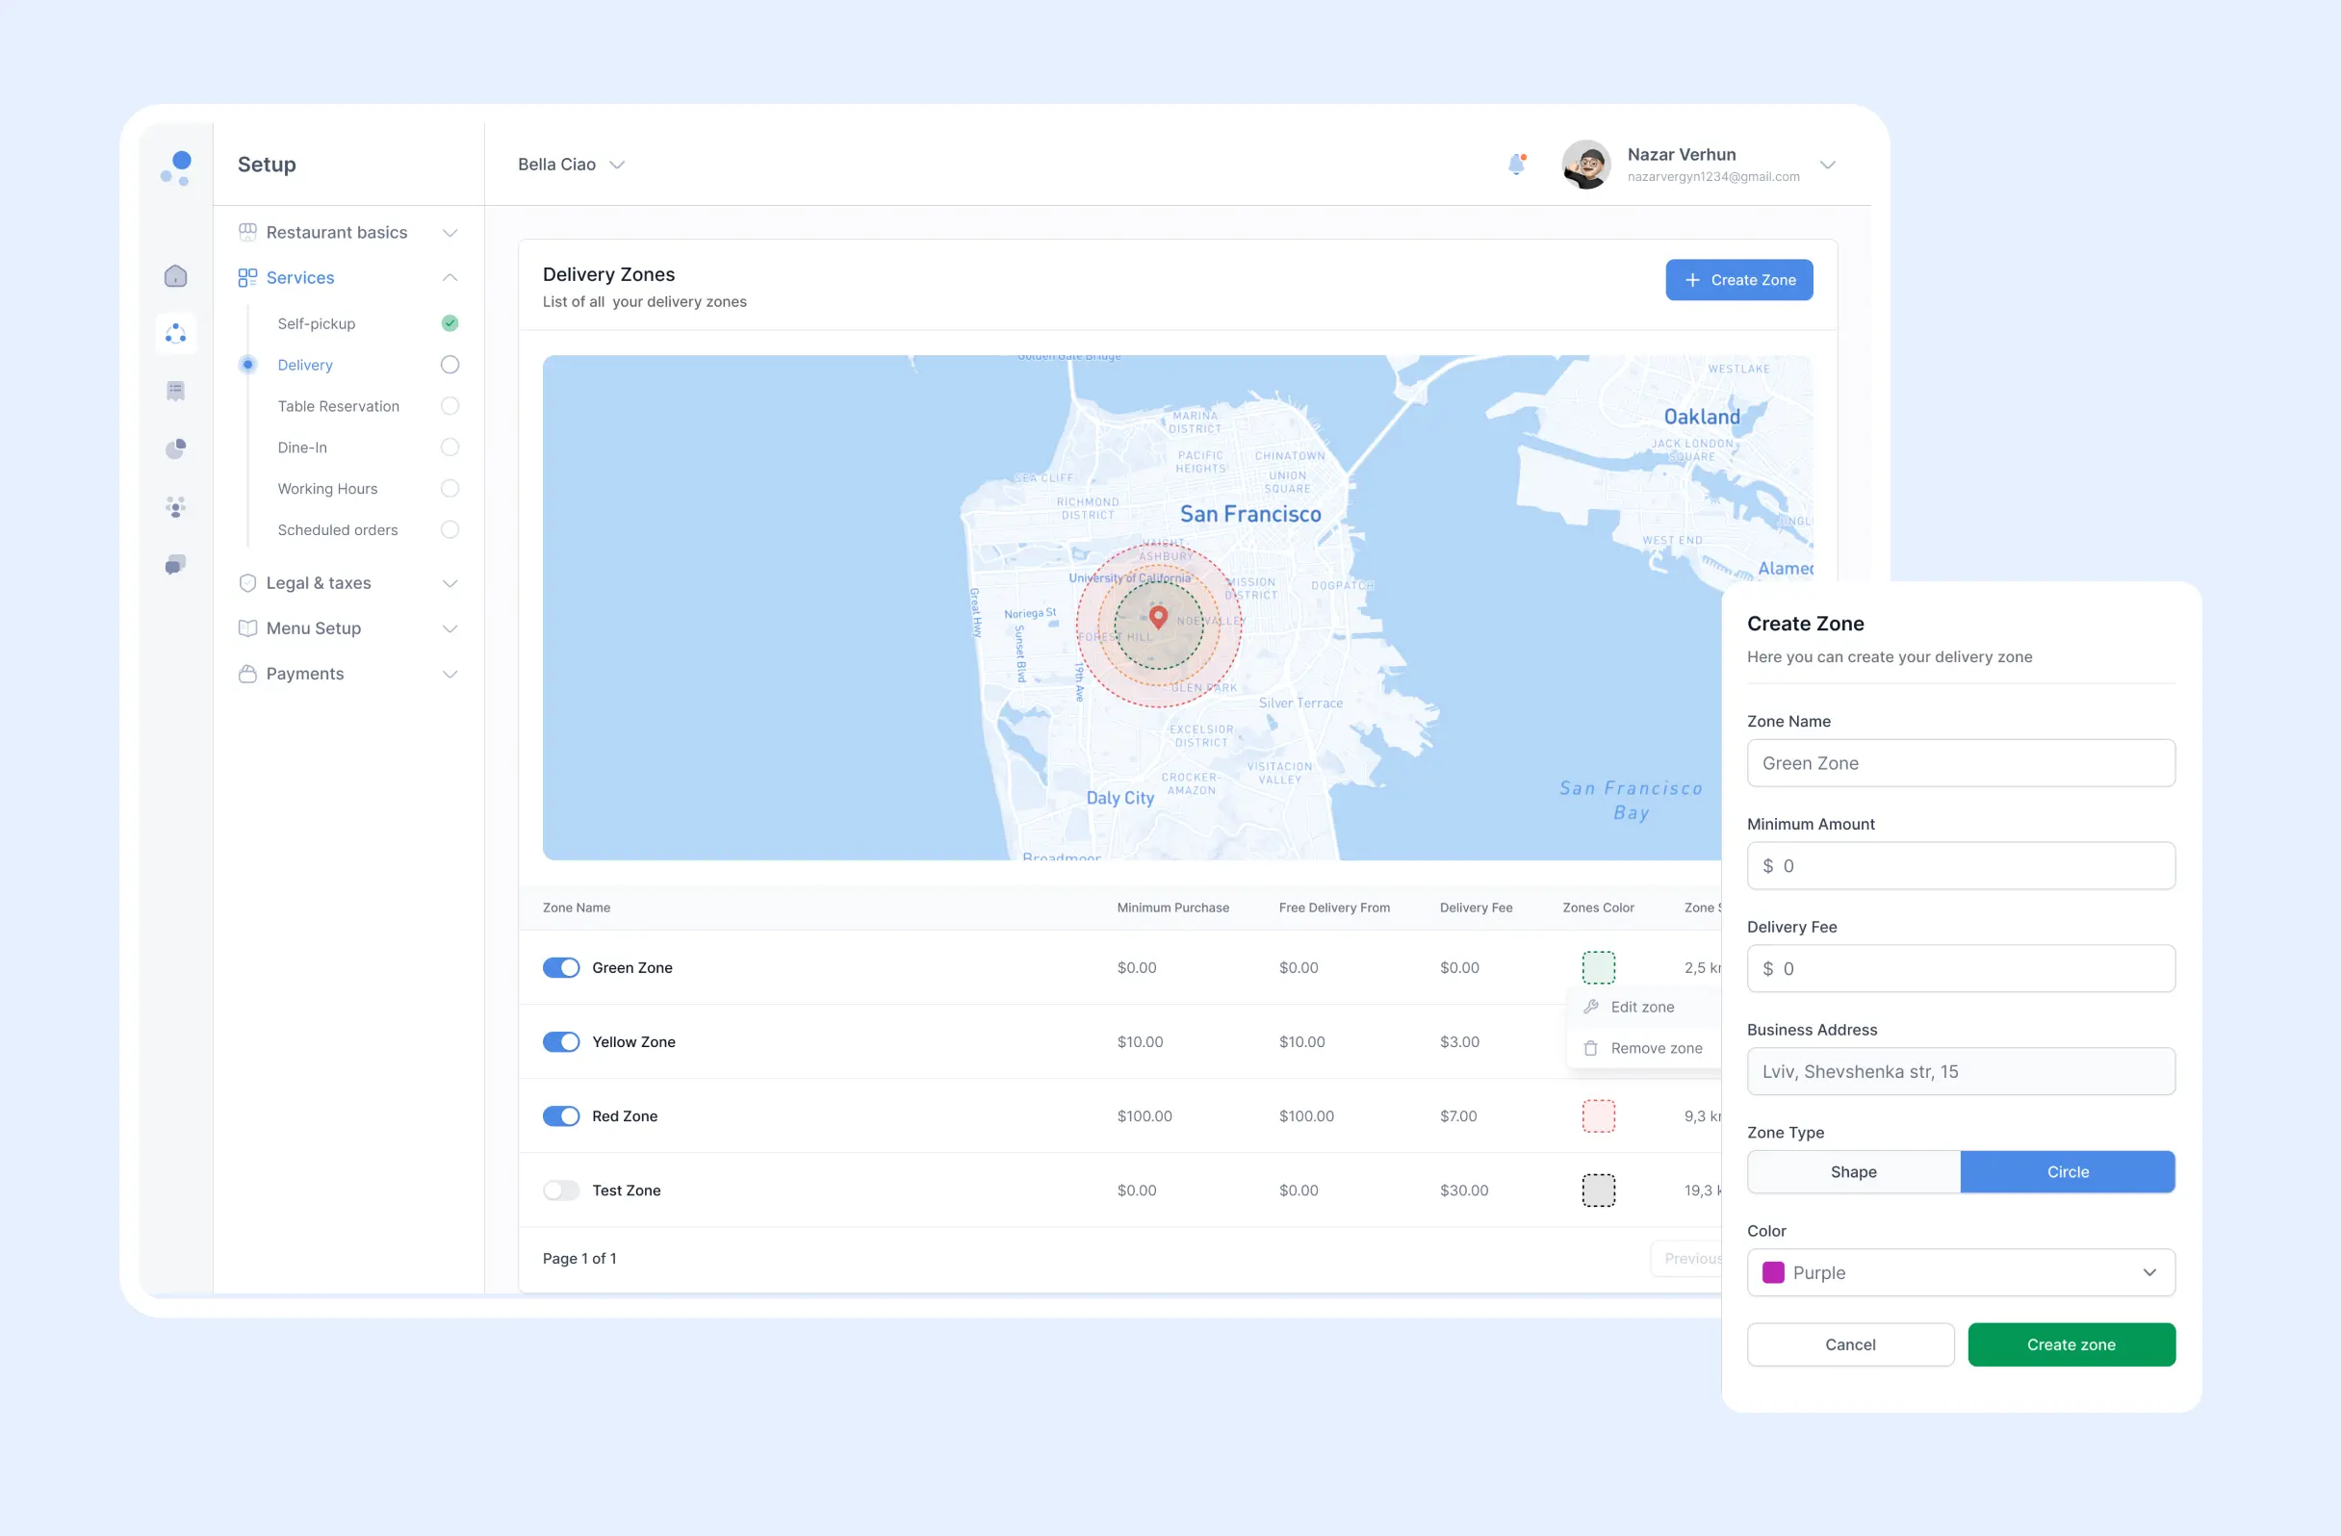
Task: Click the pie chart analytics sidebar icon
Action: [175, 449]
